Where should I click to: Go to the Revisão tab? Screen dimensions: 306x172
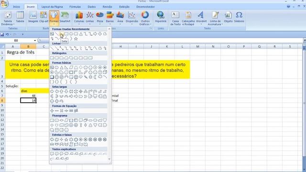click(107, 7)
